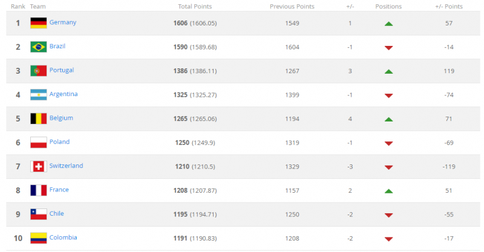Image resolution: width=484 pixels, height=252 pixels.
Task: Sort by the Previous Points column header
Action: [x=292, y=7]
